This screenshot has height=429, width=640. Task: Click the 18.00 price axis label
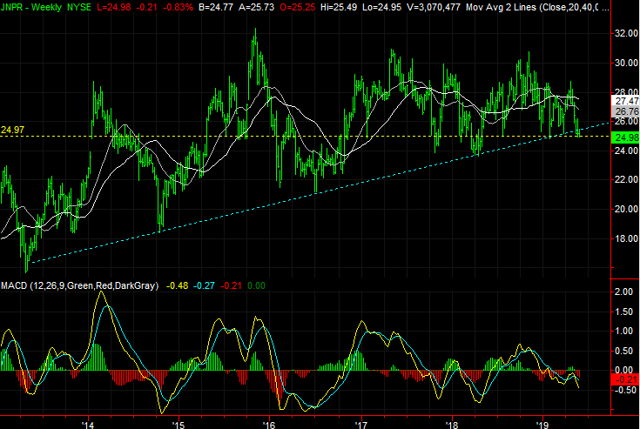click(x=627, y=238)
